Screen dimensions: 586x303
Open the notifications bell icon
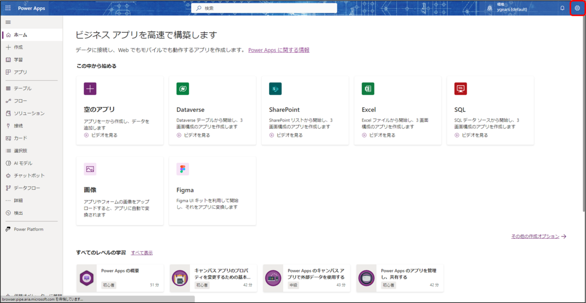(x=562, y=8)
